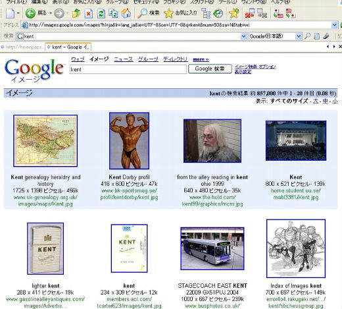
Task: Open the ウィンドウ menu
Action: point(254,2)
